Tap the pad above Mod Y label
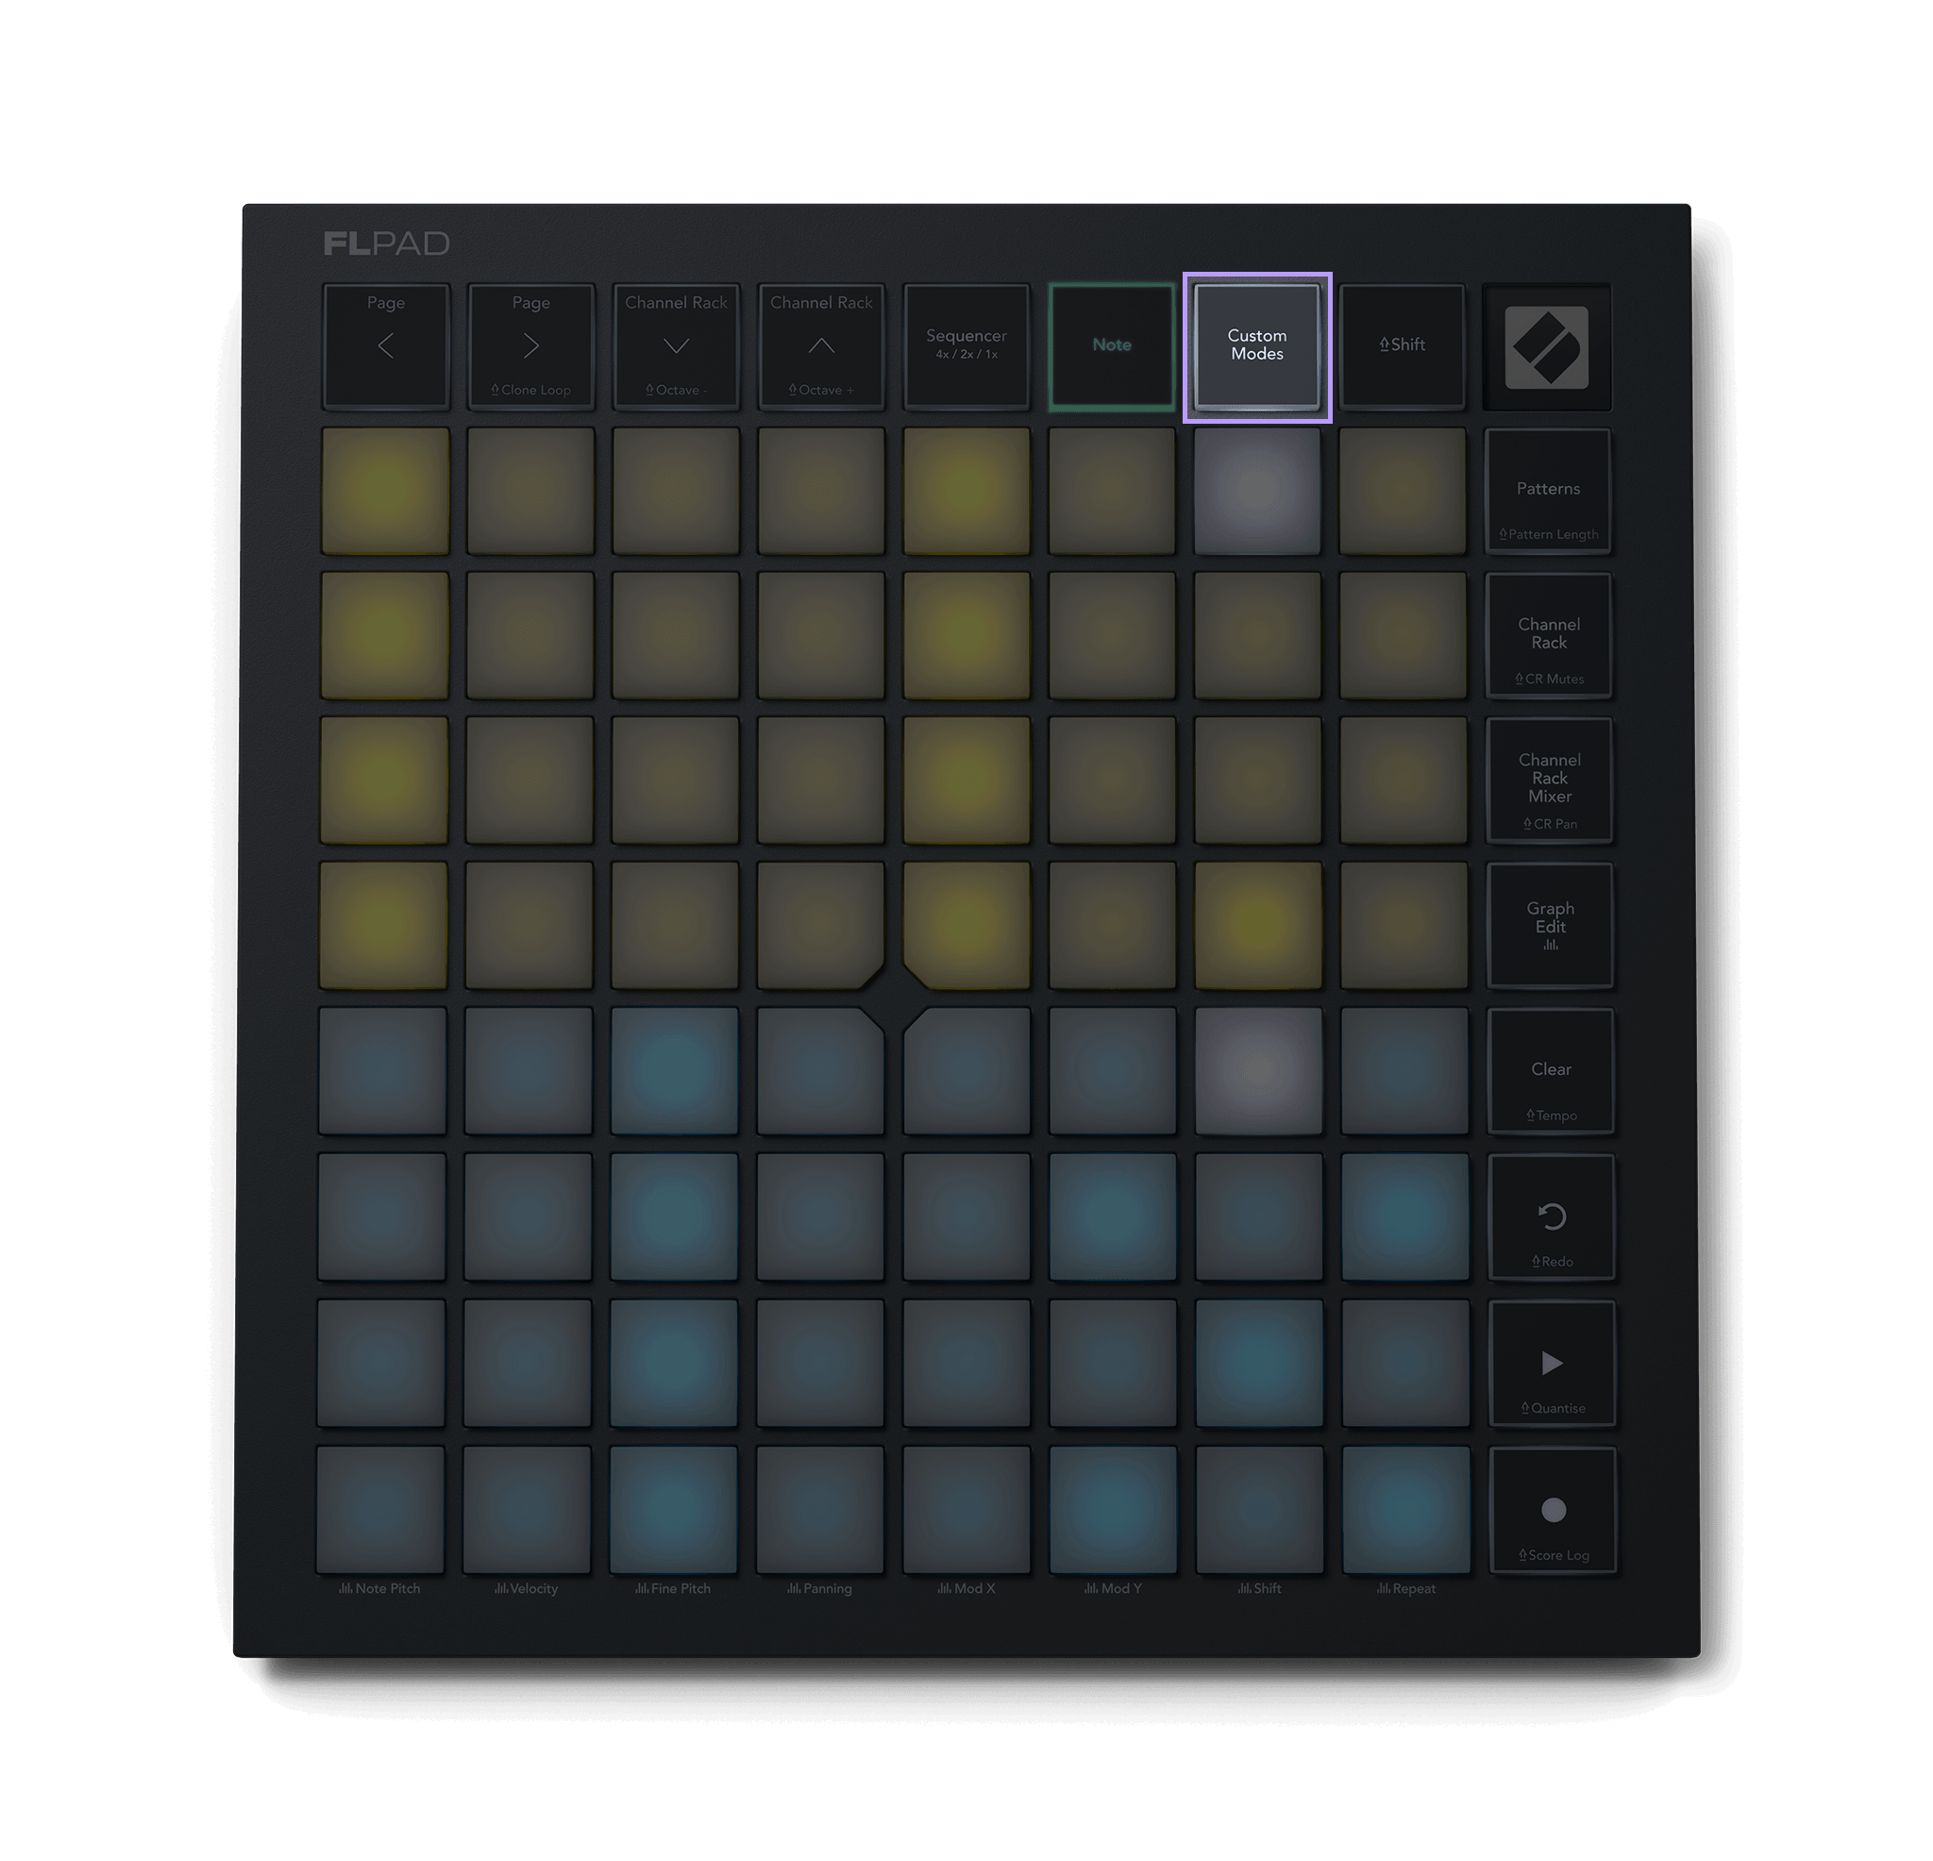The image size is (1933, 1861). (x=1113, y=1510)
